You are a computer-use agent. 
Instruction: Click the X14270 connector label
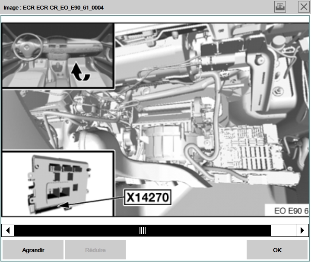(148, 197)
